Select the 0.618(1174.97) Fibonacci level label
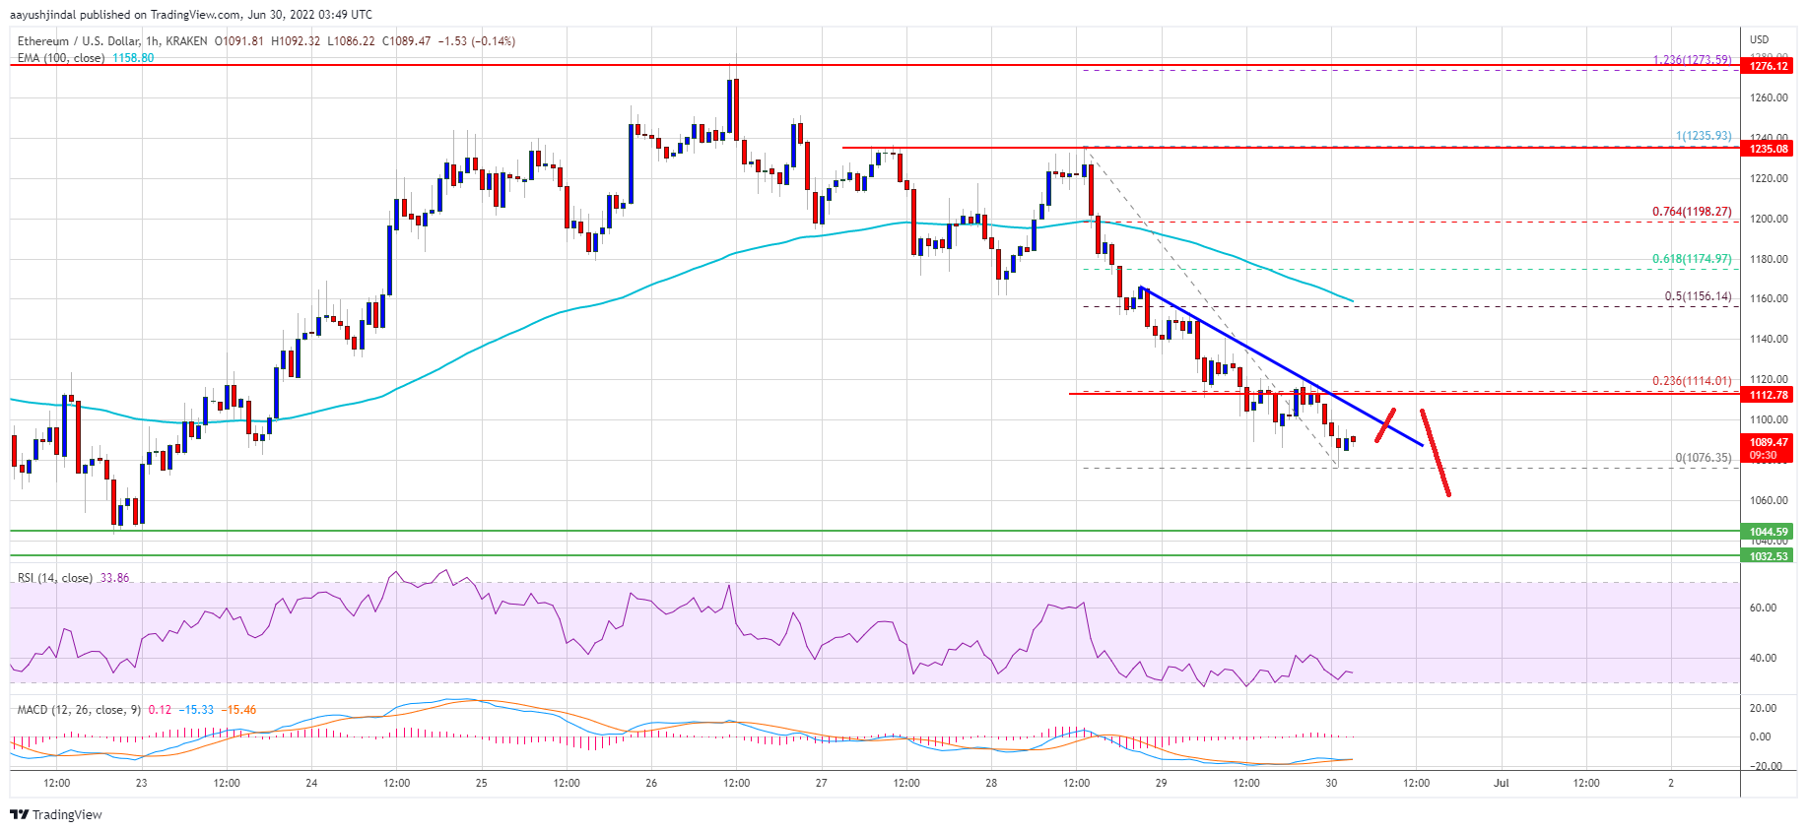This screenshot has width=1807, height=832. 1691,259
